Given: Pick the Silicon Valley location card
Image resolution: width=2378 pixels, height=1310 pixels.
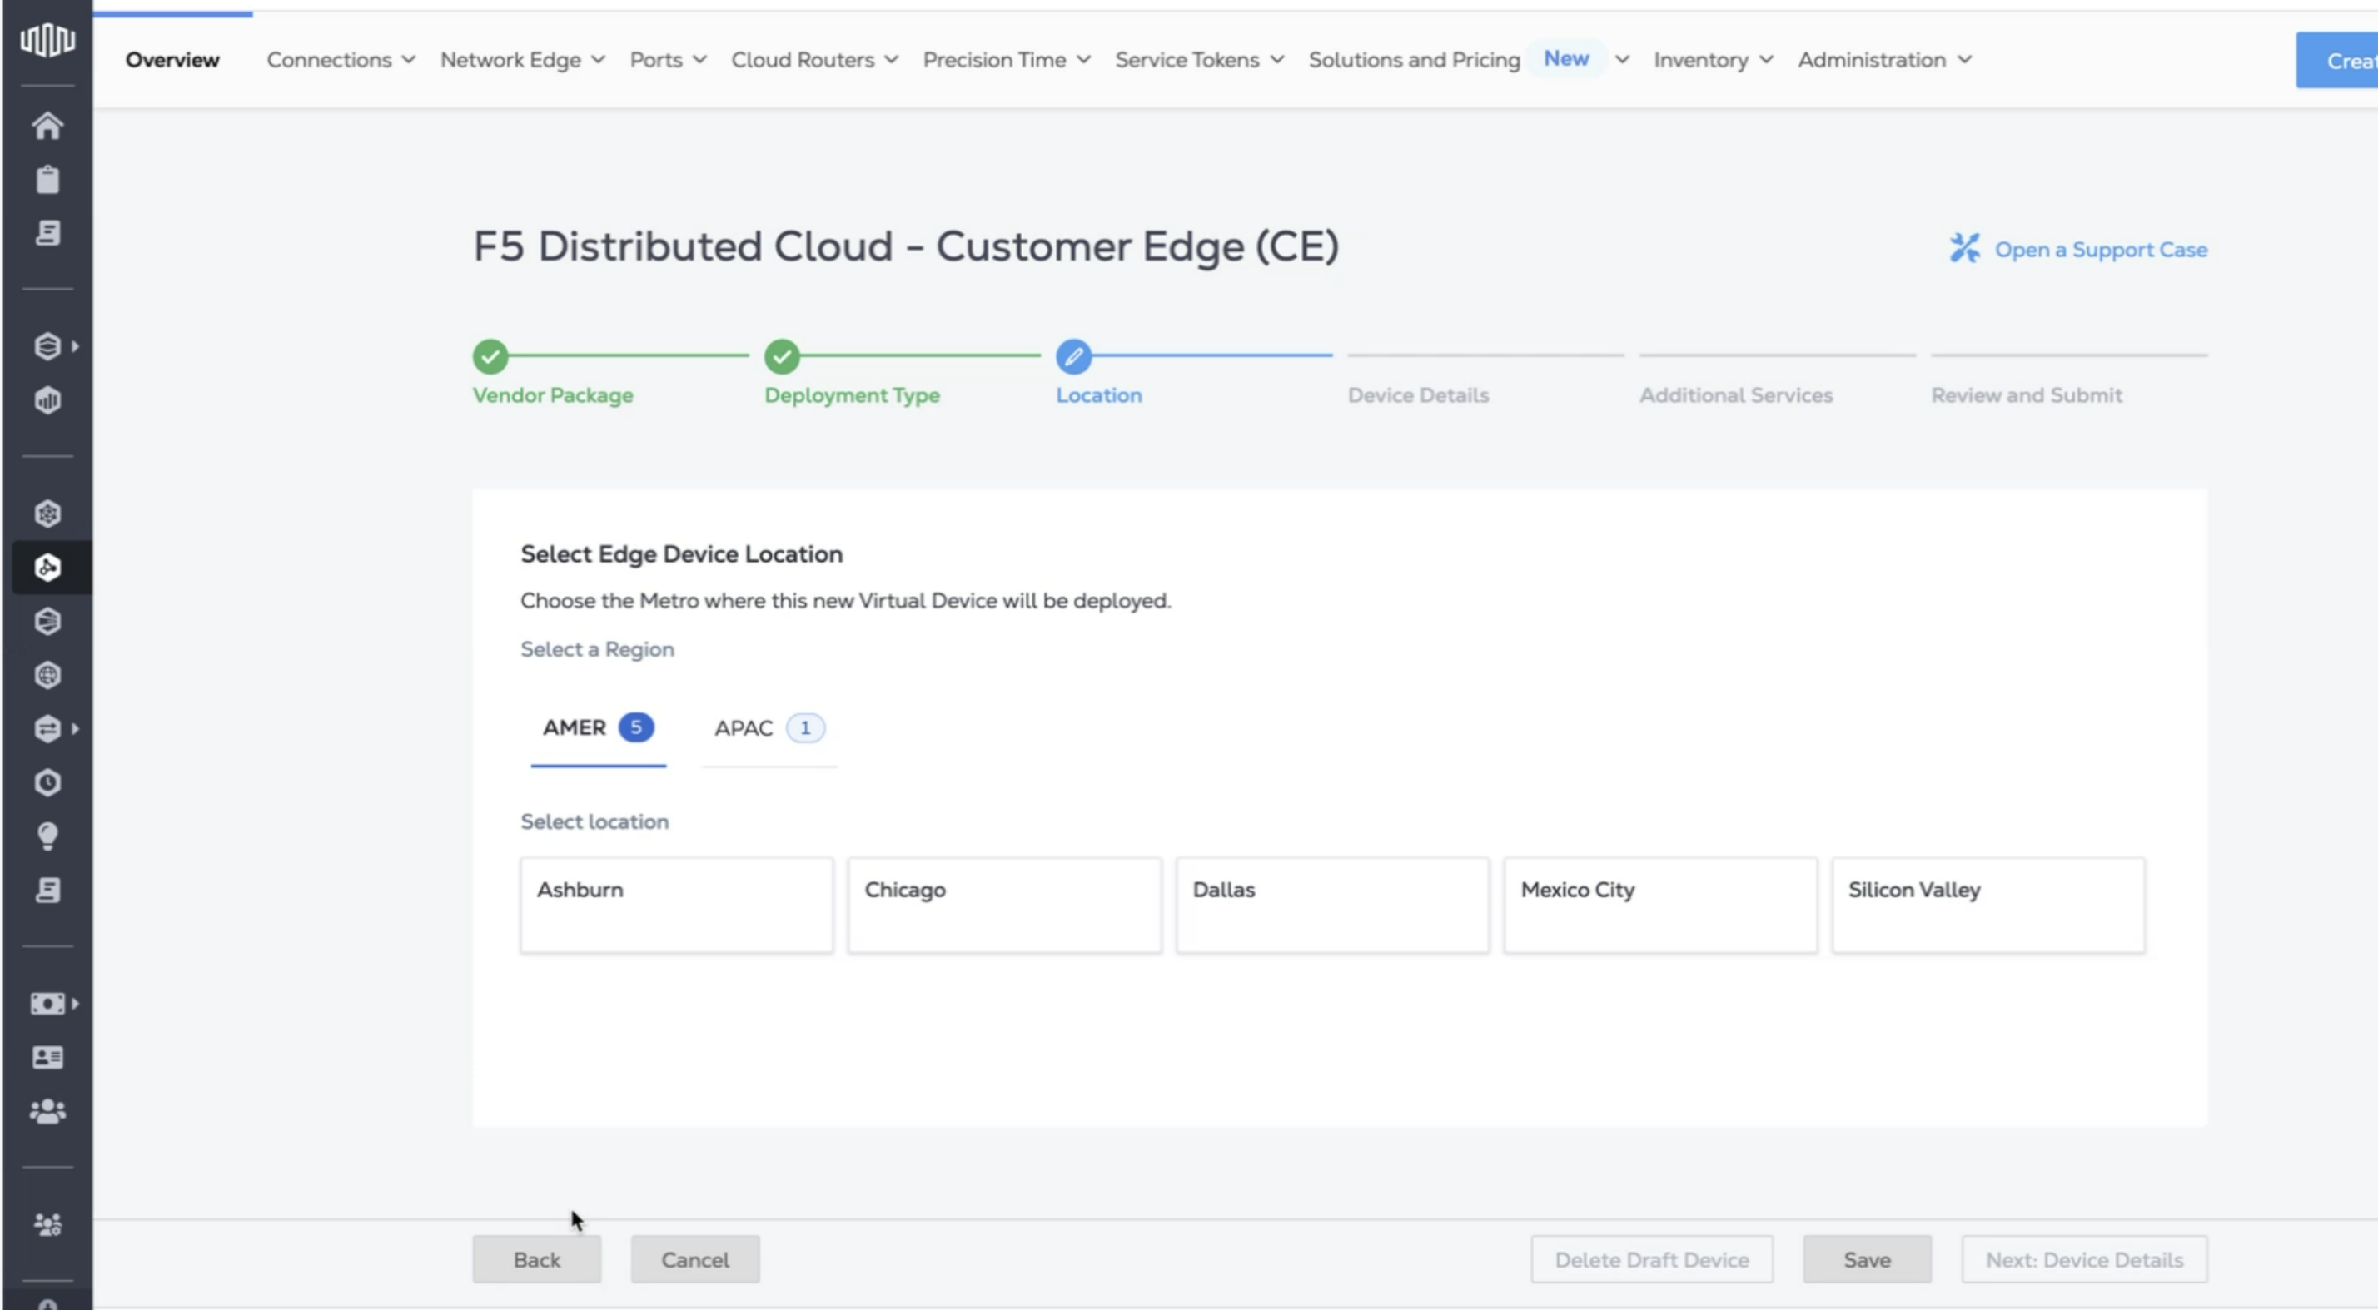Looking at the screenshot, I should click(1987, 904).
